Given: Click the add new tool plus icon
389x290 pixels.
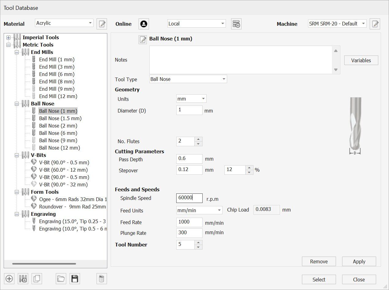Looking at the screenshot, I should pos(9,279).
